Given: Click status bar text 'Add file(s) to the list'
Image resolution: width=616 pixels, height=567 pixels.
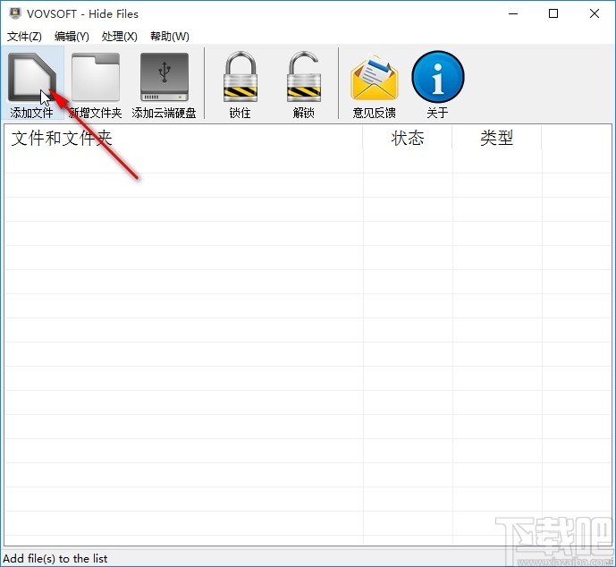Looking at the screenshot, I should point(55,558).
